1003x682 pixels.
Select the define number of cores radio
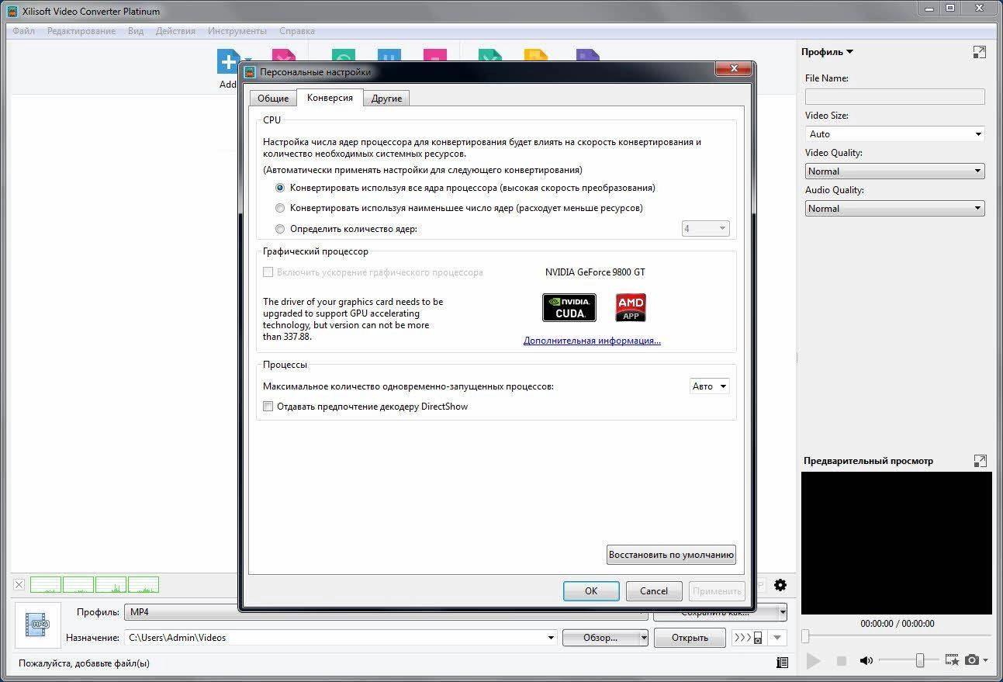point(280,229)
